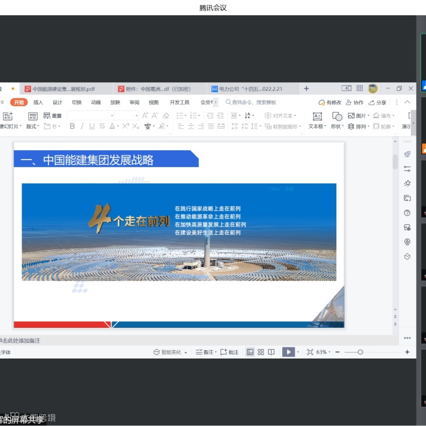Screen dimensions: 426x426
Task: Insert a text box (文本框)
Action: 317,120
